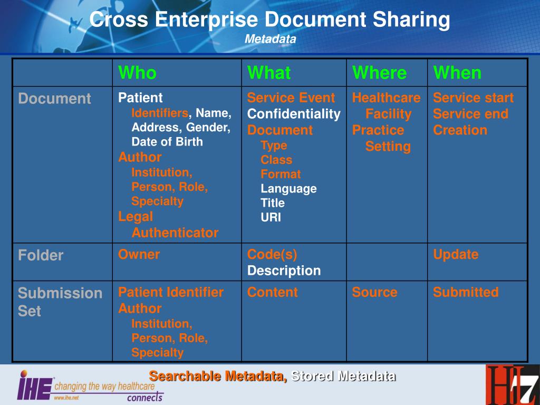Click the HL7 logo in the corner
This screenshot has height=405, width=540.
pyautogui.click(x=513, y=384)
